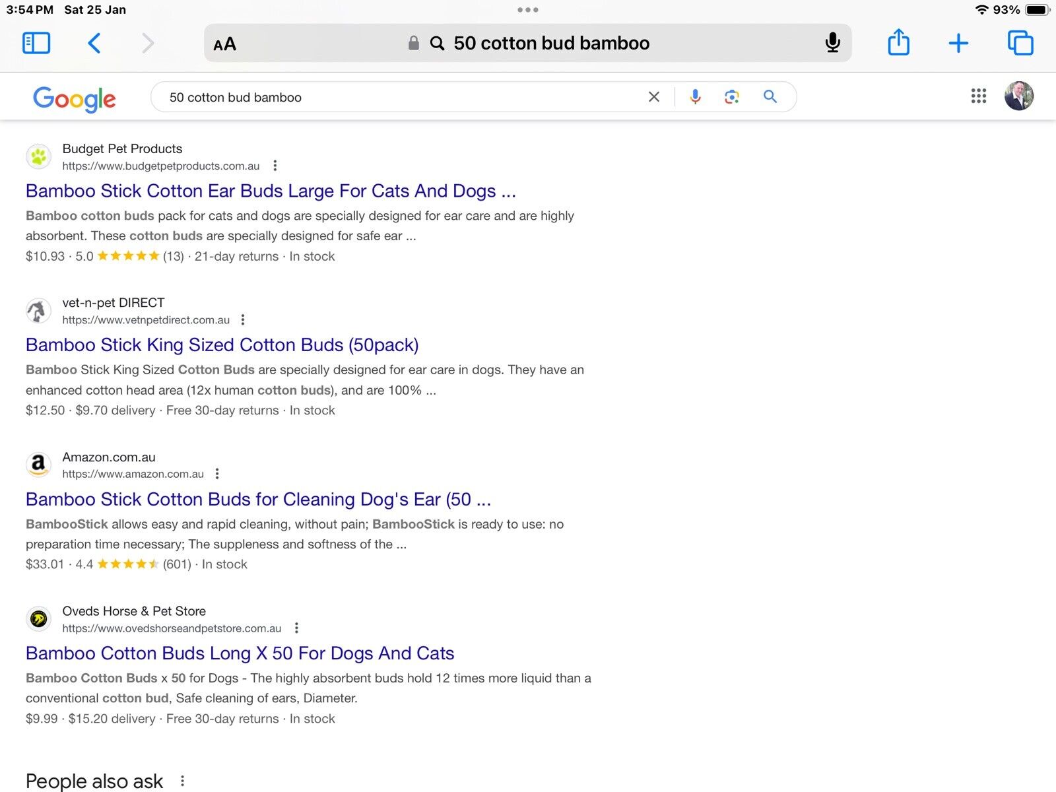The width and height of the screenshot is (1056, 792).
Task: Click the vetnpetdirect.com.au URL
Action: click(x=146, y=320)
